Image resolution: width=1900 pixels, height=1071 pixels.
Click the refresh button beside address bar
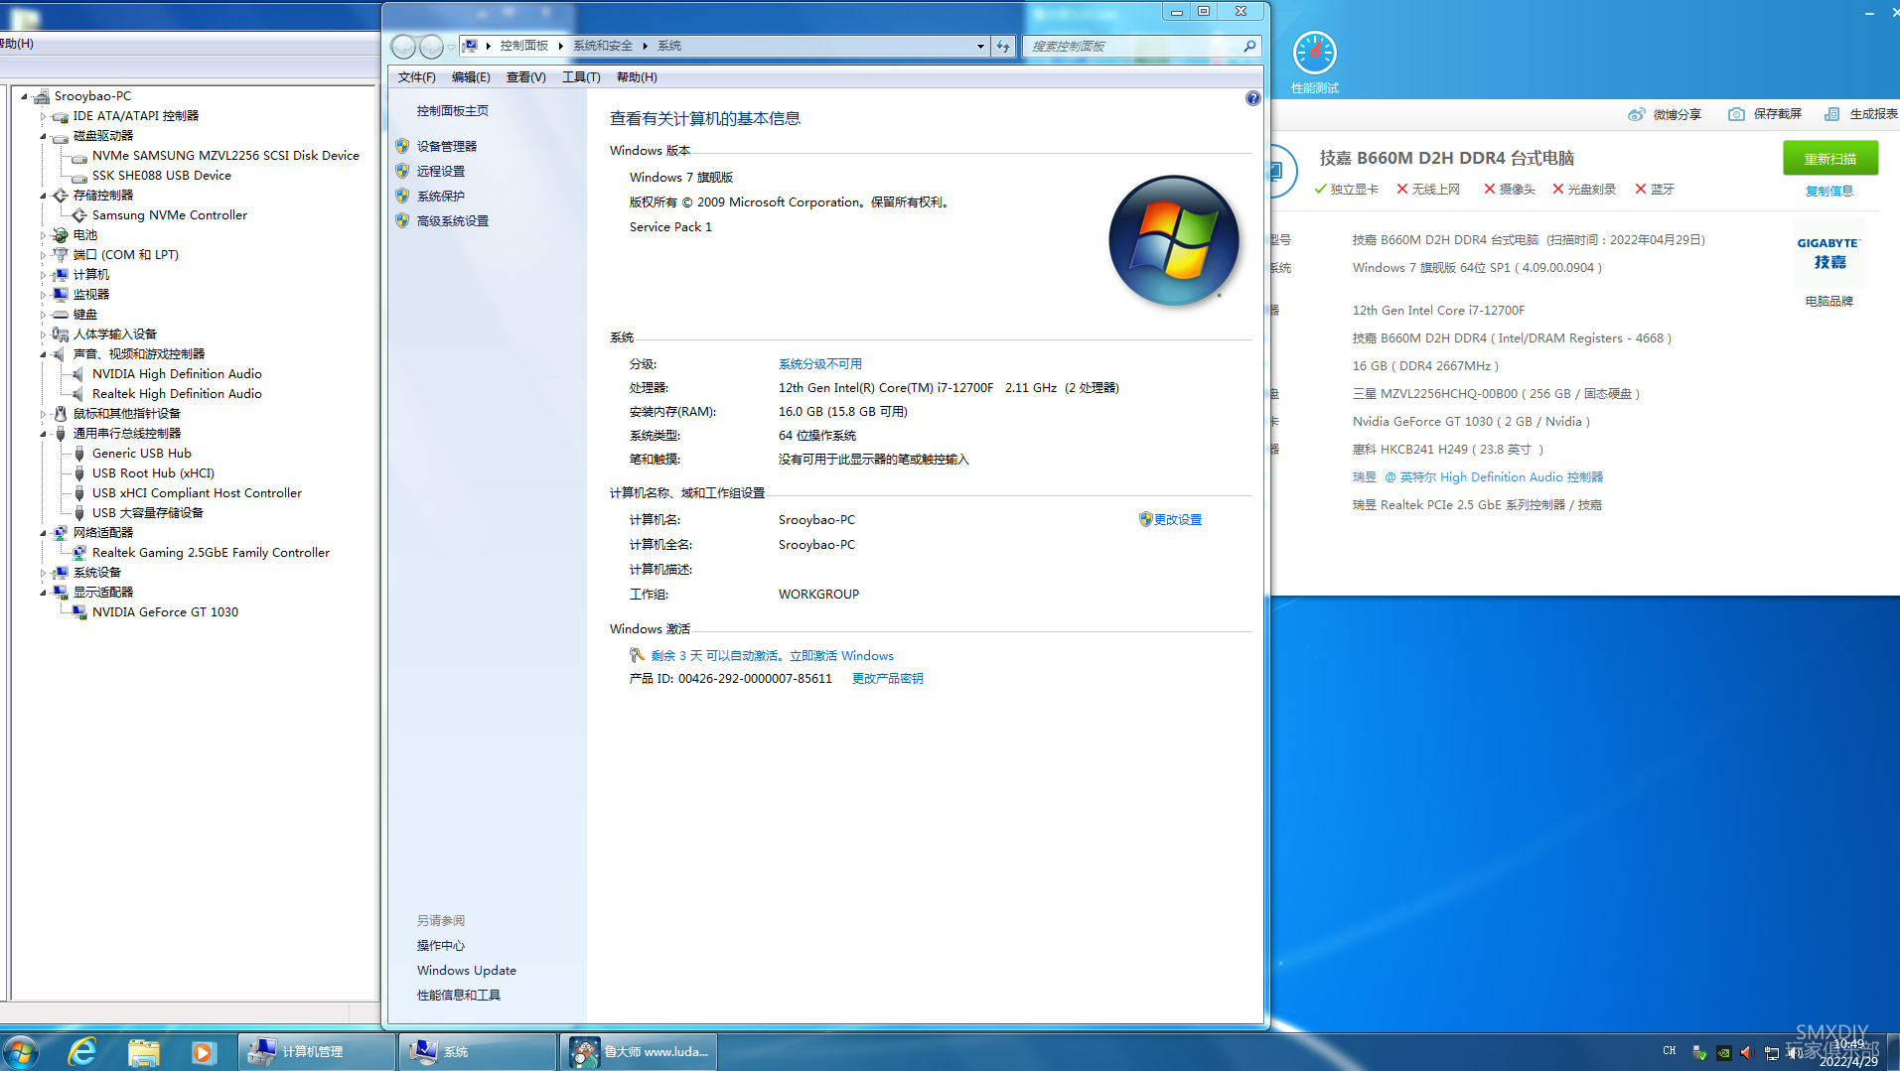click(1003, 46)
